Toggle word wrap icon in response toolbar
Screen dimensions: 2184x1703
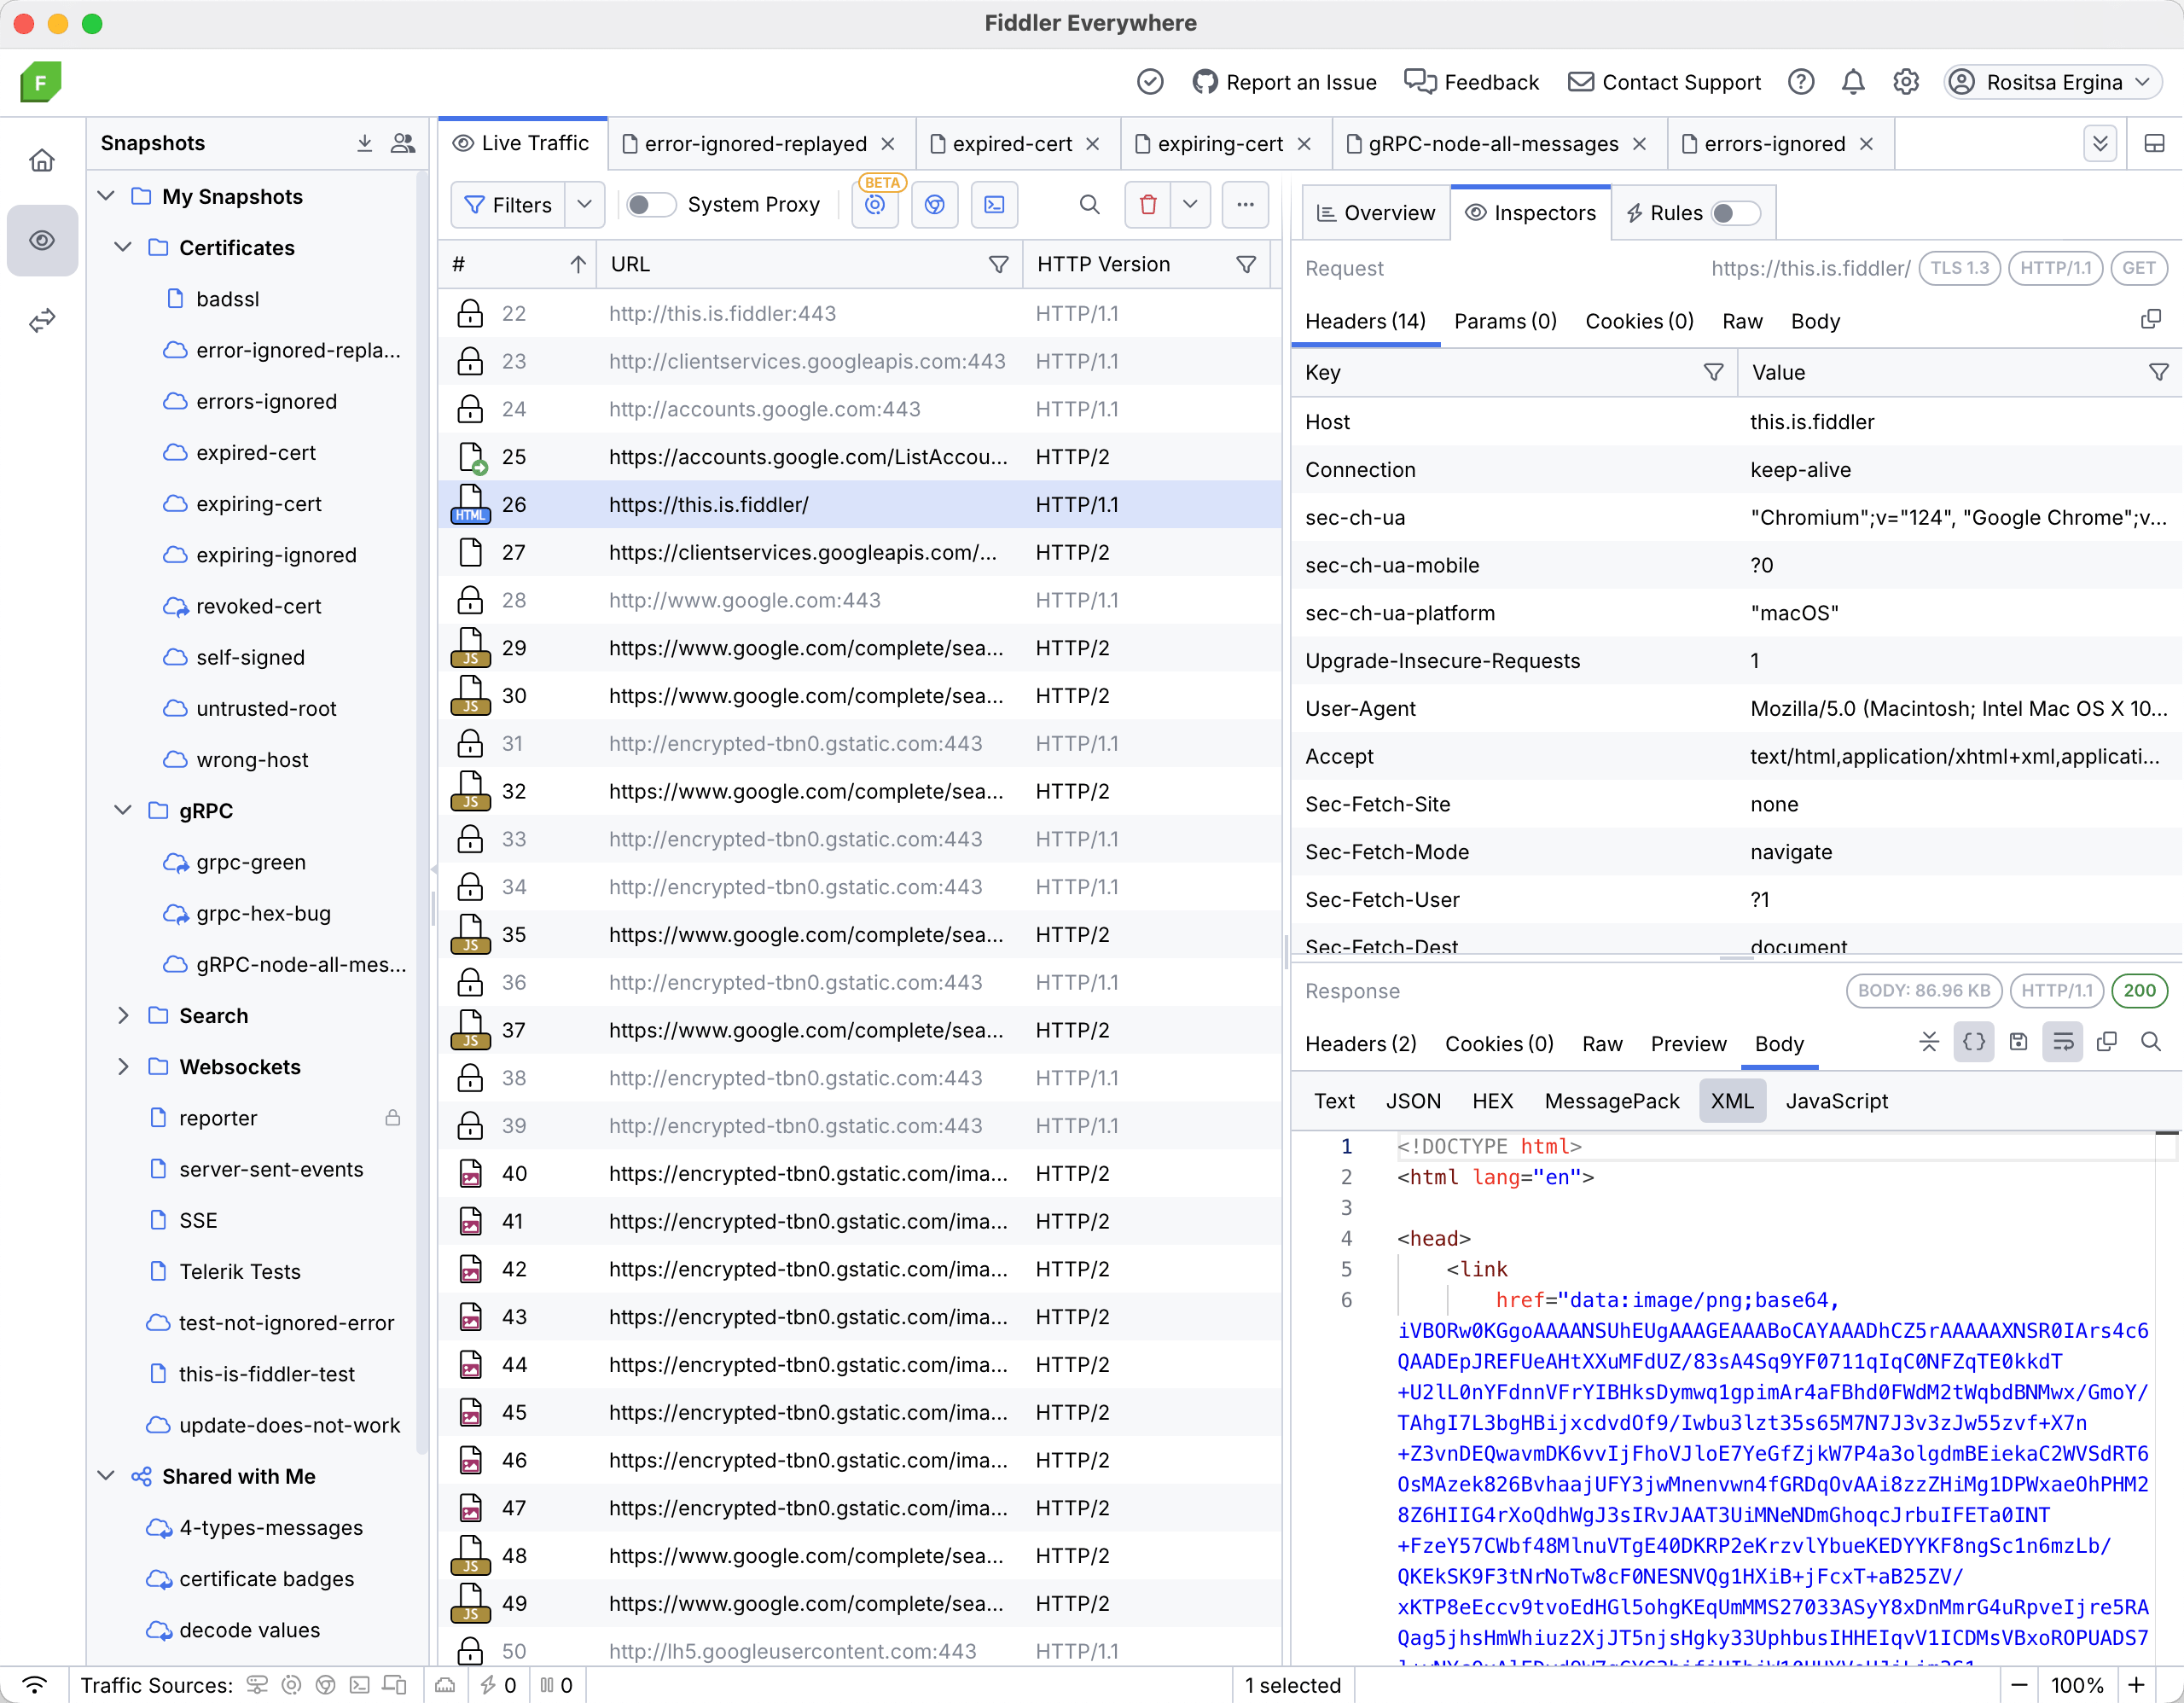coord(2062,1042)
